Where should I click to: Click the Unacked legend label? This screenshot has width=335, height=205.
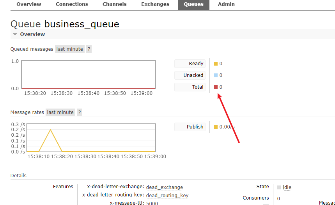190,75
